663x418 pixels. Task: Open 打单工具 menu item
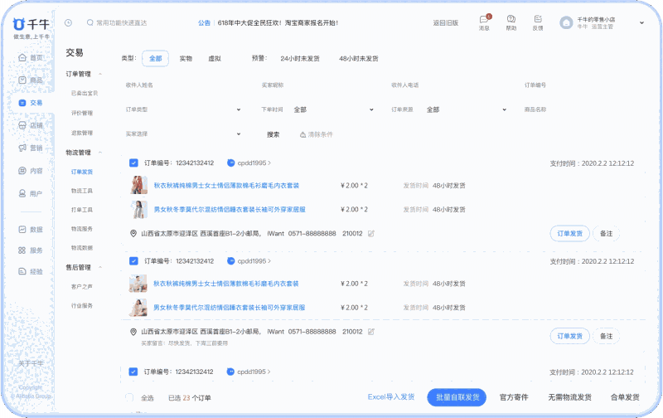pyautogui.click(x=82, y=210)
